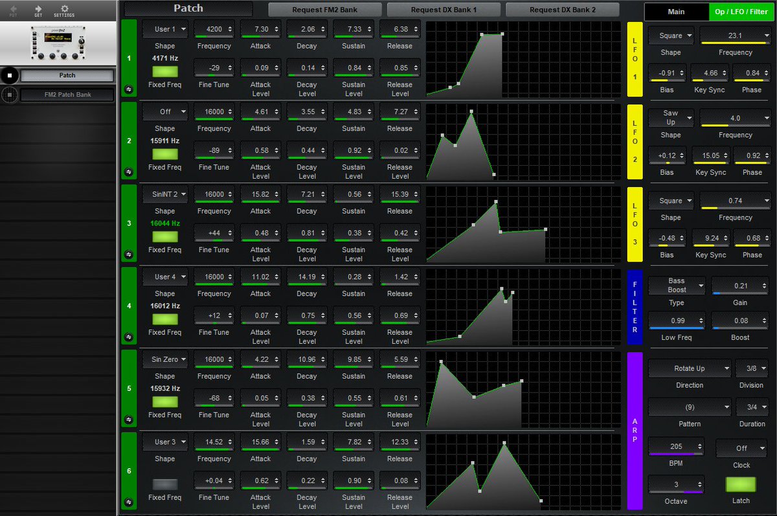Image resolution: width=777 pixels, height=516 pixels.
Task: Open LFO 2 Shape dropdown Saw Up
Action: (x=671, y=118)
